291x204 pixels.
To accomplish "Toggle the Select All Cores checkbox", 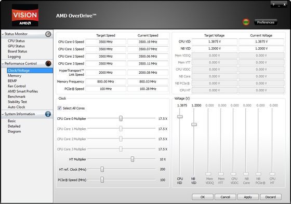I will pyautogui.click(x=59, y=108).
